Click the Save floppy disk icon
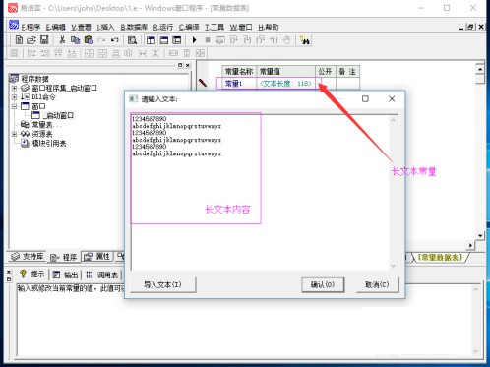The image size is (490, 367). [x=44, y=40]
